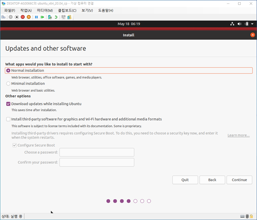Turn off the VM with the black square icon

[x=17, y=17]
